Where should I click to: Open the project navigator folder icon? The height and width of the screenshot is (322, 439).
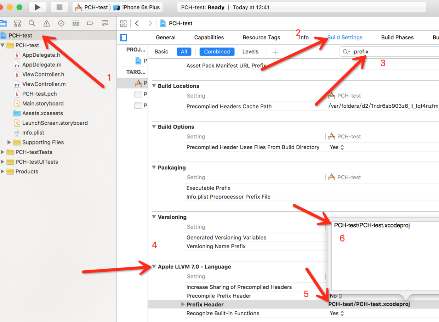3,23
